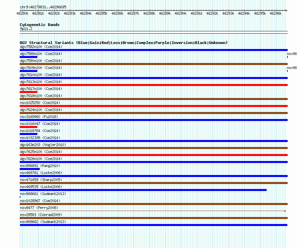Click the chr9:46279831..46296695 coordinate label
The height and width of the screenshot is (248, 297).
(x=43, y=7)
